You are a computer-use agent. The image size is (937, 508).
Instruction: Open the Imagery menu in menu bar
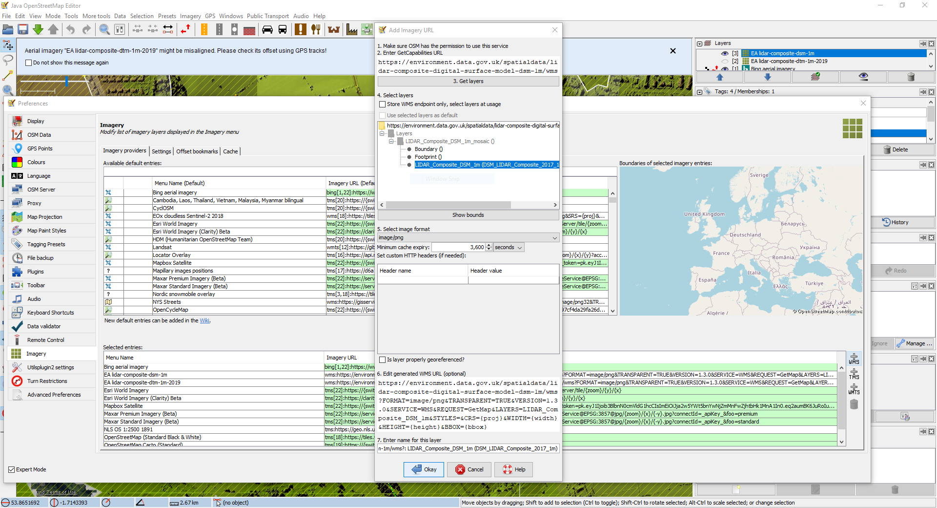(190, 16)
